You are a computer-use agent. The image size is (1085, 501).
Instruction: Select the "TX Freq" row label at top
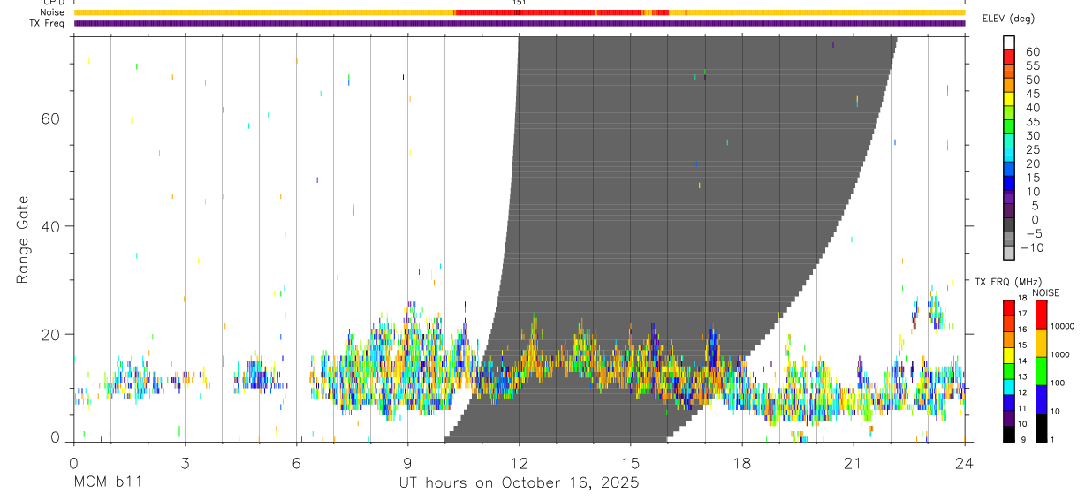tap(48, 23)
